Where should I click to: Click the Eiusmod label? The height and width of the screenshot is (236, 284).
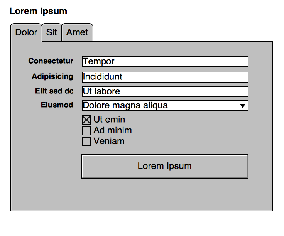point(57,105)
